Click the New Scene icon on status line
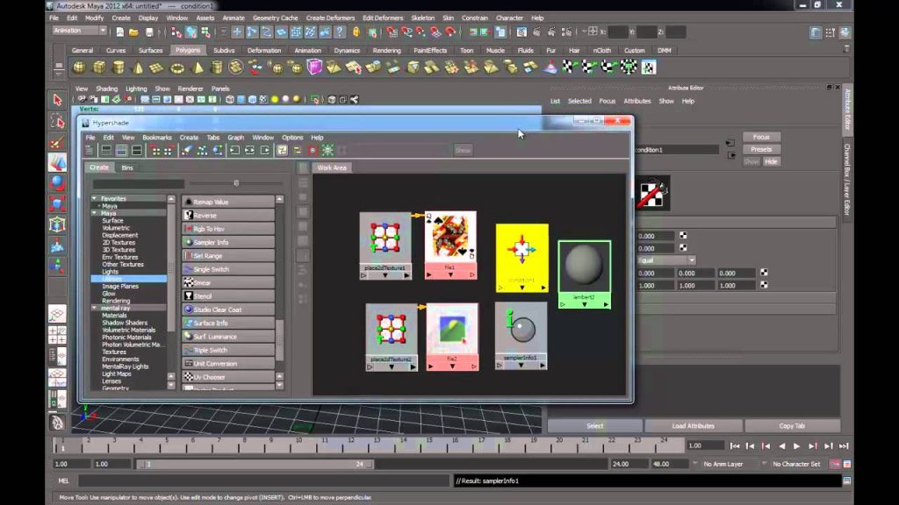Viewport: 899px width, 505px height. point(119,32)
